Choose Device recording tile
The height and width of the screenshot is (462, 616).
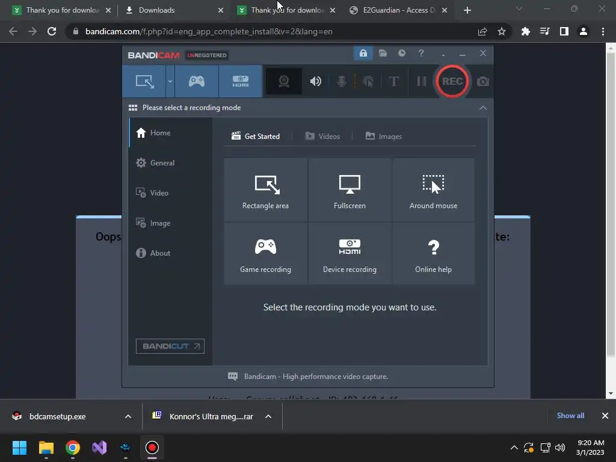350,254
